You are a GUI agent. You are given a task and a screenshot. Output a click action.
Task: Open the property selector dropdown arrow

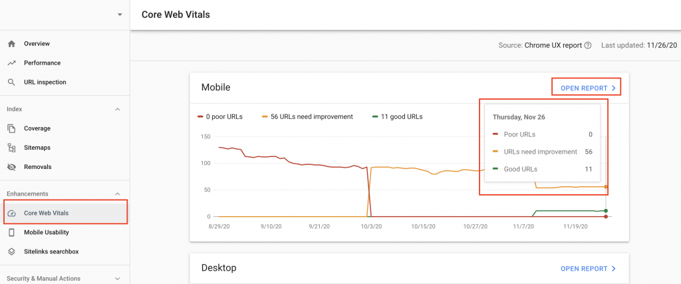click(120, 15)
